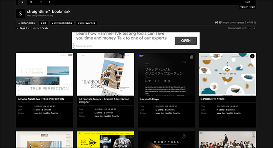Open reynato.tokyo thumbnail

(166, 74)
